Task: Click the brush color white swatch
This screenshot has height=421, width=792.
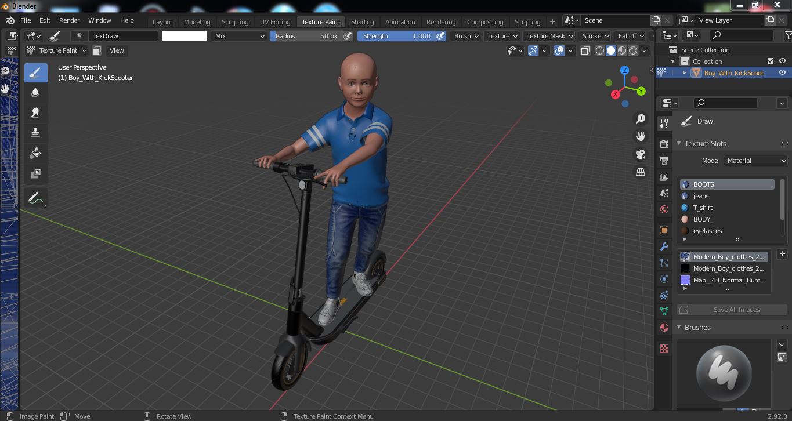Action: coord(184,36)
